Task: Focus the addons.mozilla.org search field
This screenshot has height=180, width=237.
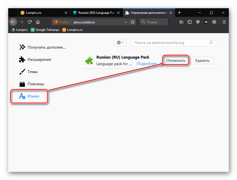Action: tap(171, 43)
